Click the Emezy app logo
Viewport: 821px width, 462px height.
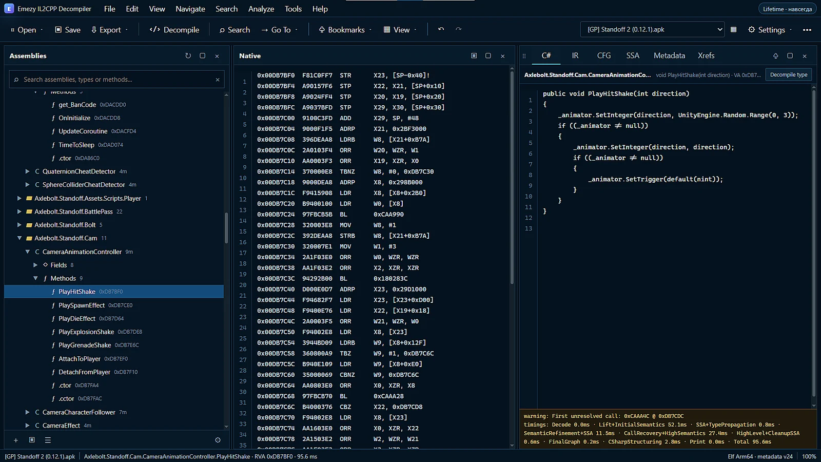point(9,9)
